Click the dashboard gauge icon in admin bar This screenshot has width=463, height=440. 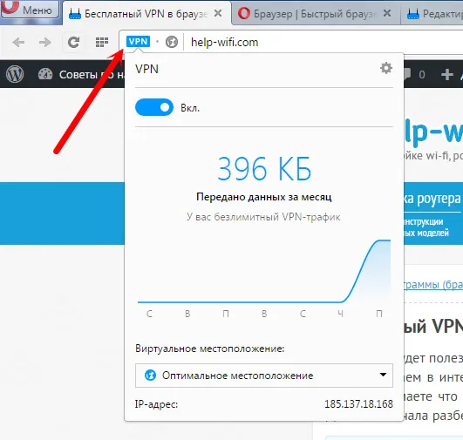(x=45, y=74)
